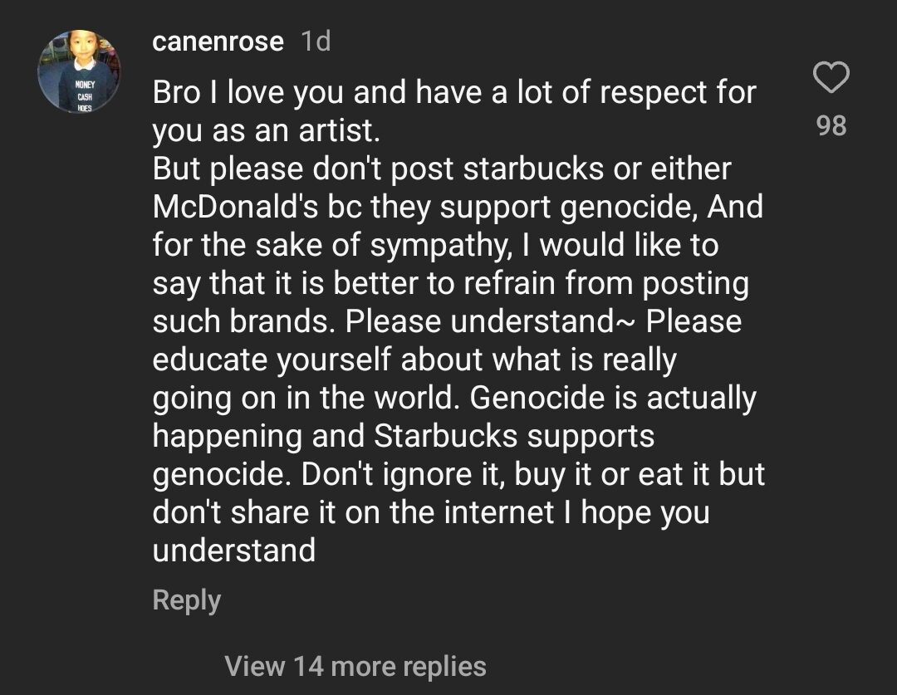Viewport: 897px width, 695px height.
Task: Open canenrose's profile picture
Action: click(80, 71)
